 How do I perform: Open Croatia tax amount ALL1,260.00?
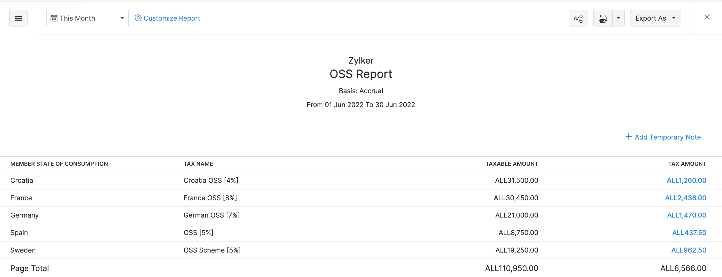[686, 180]
